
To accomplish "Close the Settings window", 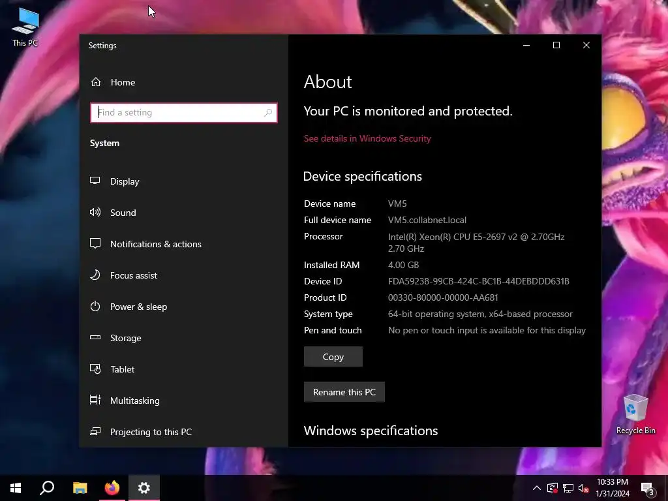I will tap(586, 45).
